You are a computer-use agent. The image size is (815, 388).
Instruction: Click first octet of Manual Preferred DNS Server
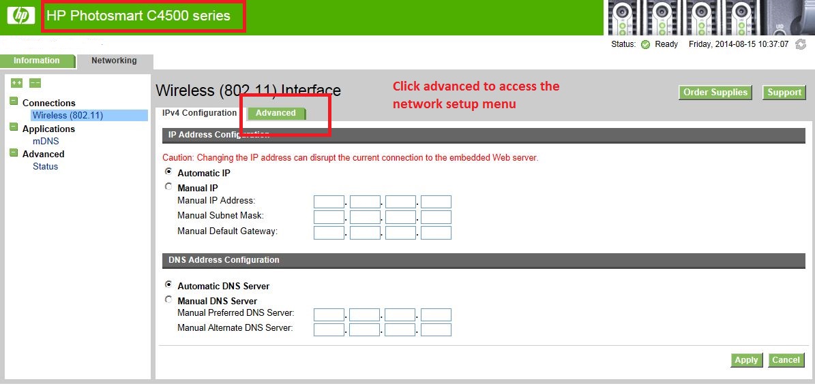(329, 315)
